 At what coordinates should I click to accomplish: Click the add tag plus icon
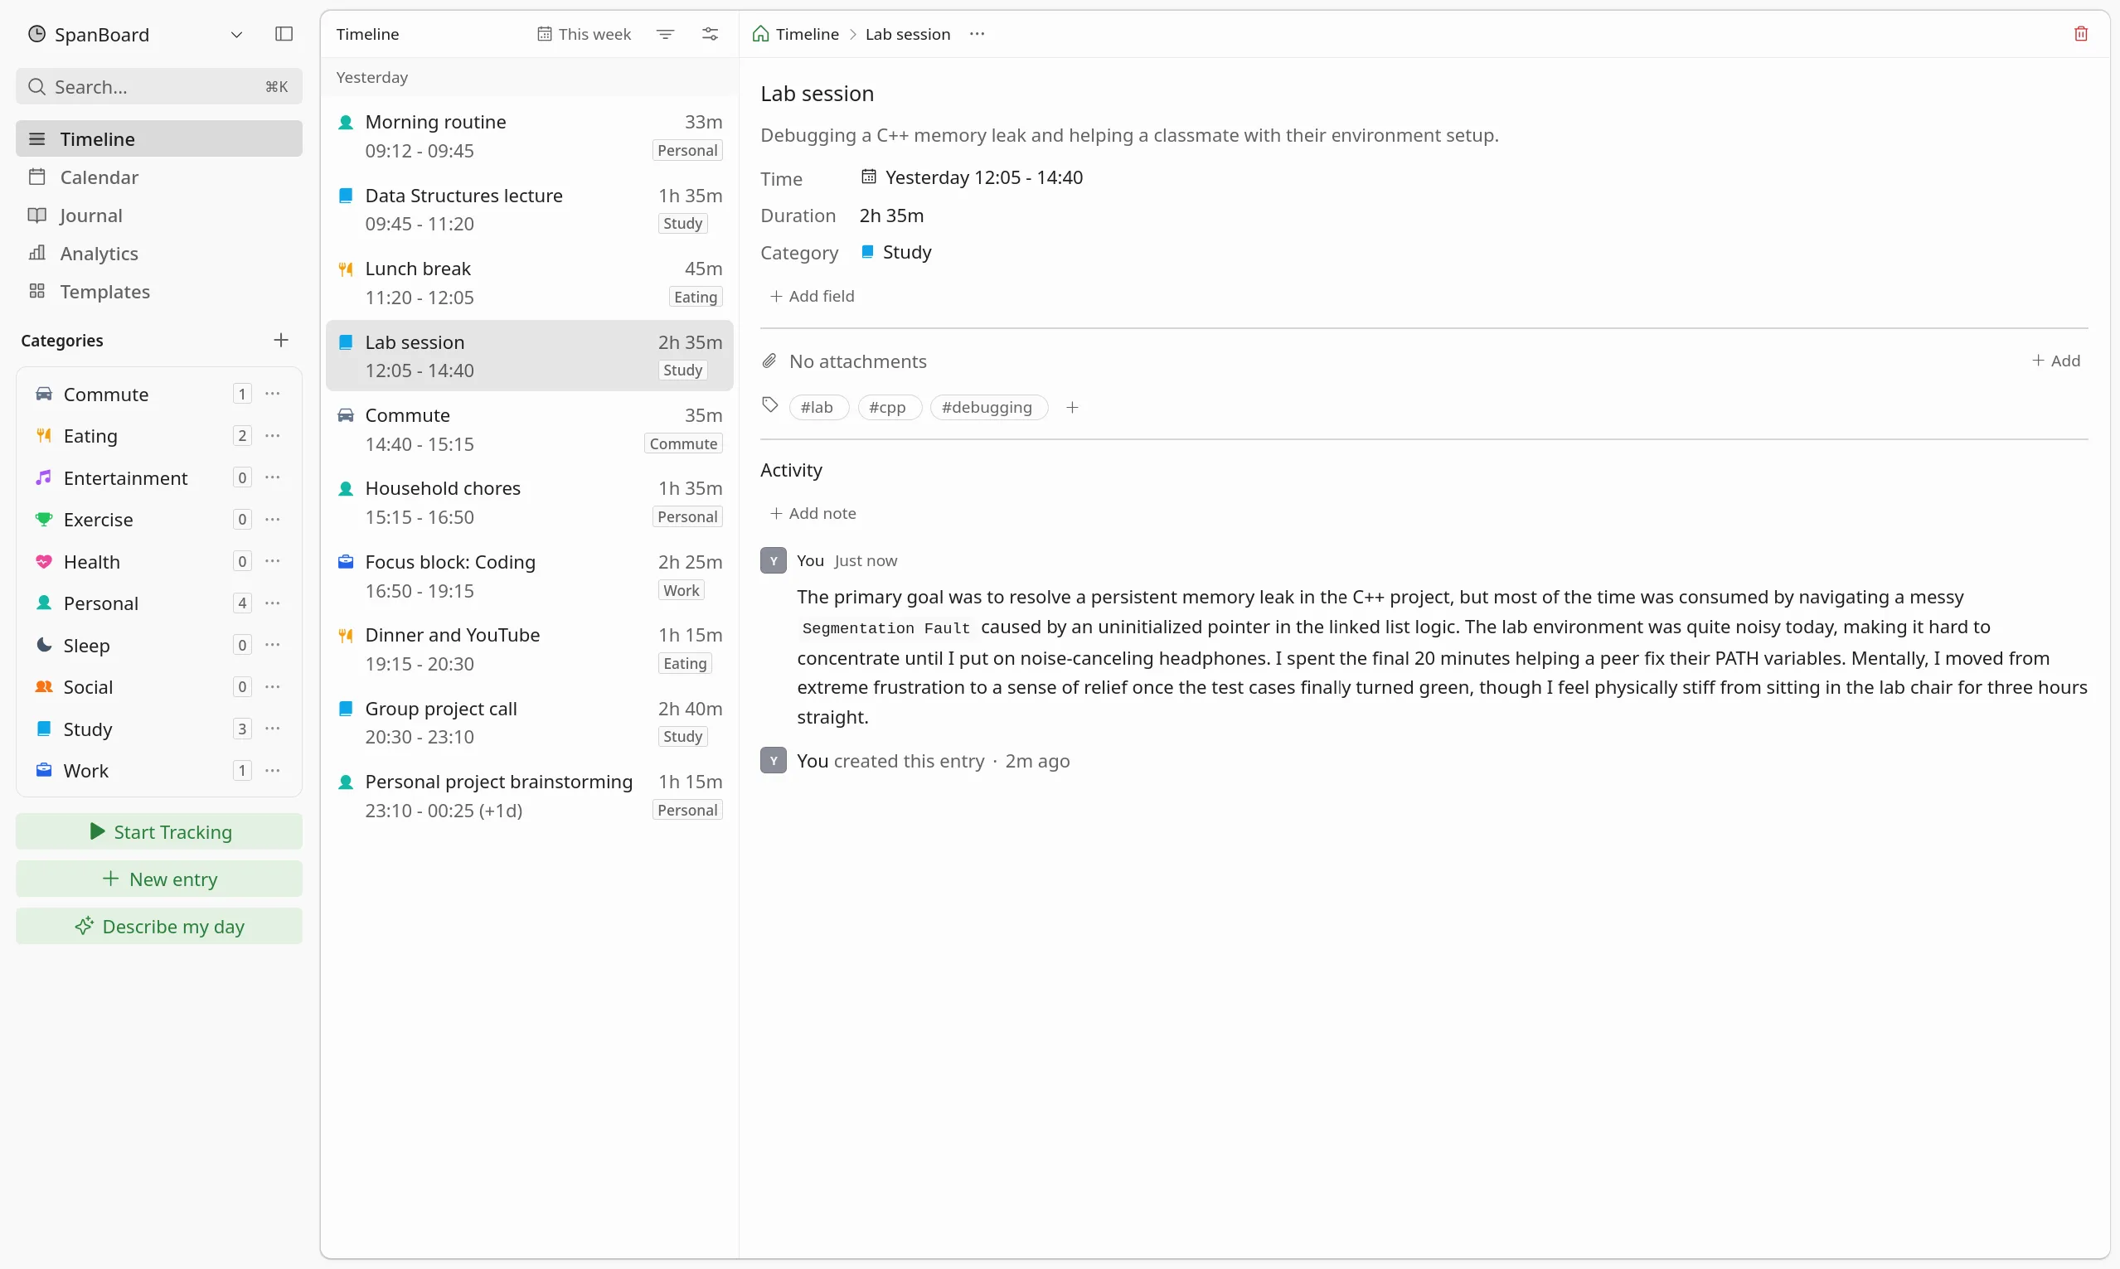click(1072, 408)
